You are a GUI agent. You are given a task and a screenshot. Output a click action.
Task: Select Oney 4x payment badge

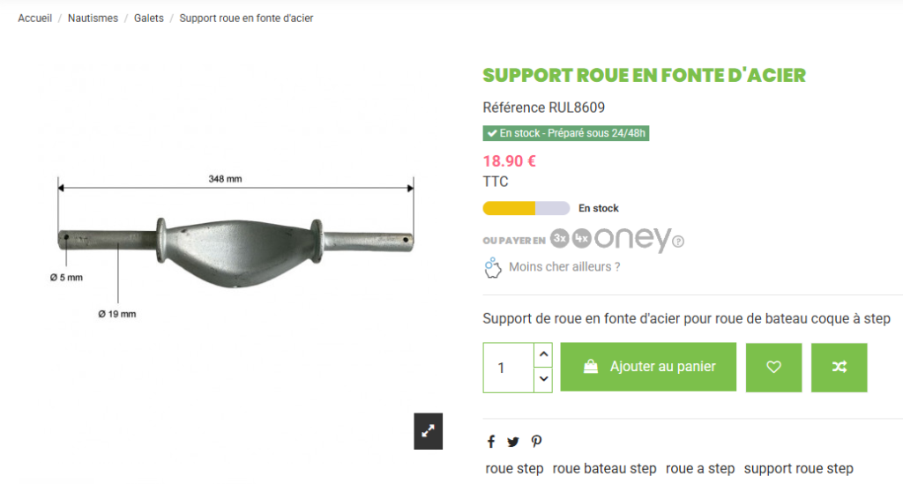582,238
